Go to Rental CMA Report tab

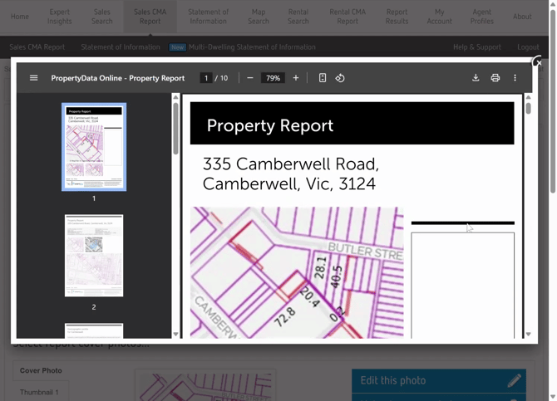click(348, 17)
